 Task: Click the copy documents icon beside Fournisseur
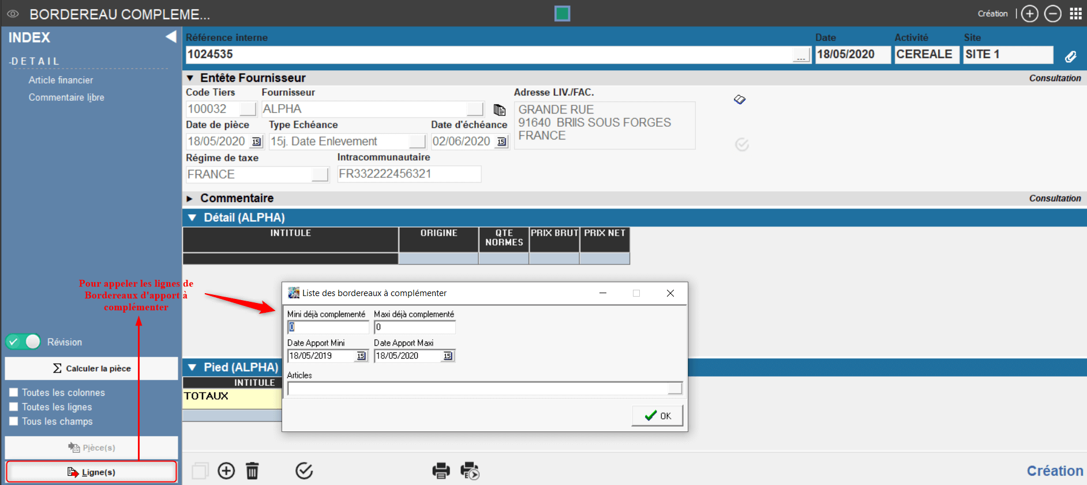click(500, 109)
